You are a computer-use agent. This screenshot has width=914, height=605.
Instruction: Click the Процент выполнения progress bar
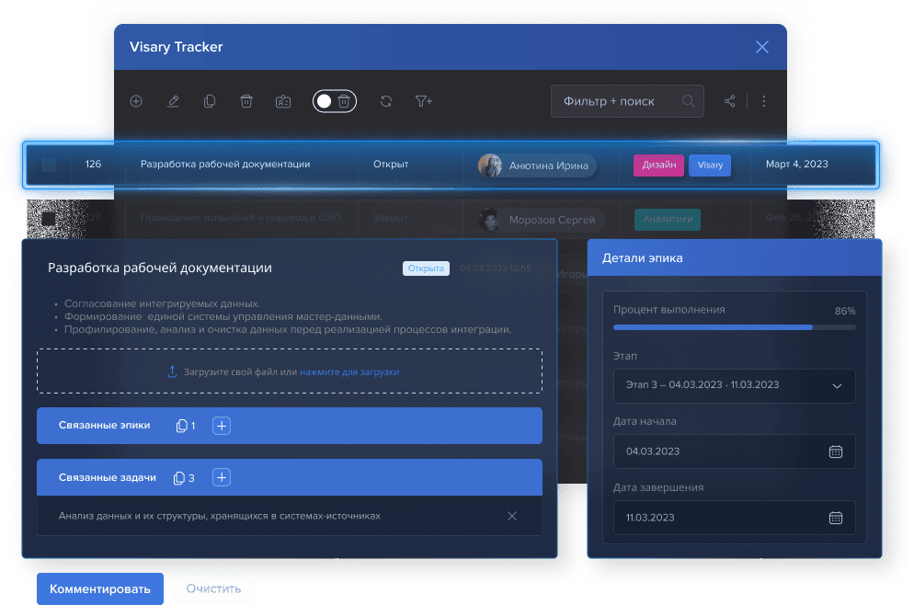point(734,326)
